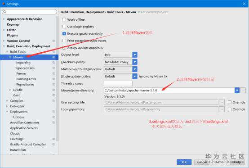Expand the Debugger node arrow

(7, 106)
